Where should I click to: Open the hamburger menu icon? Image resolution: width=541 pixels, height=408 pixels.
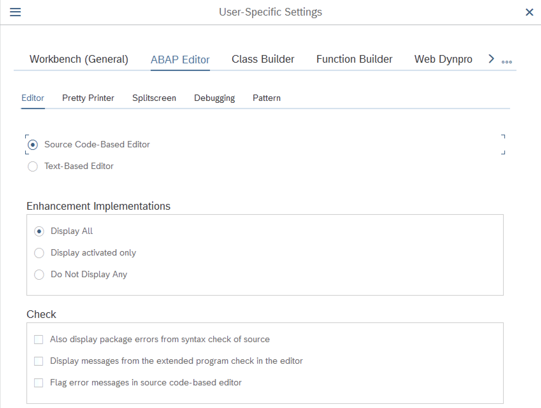15,12
